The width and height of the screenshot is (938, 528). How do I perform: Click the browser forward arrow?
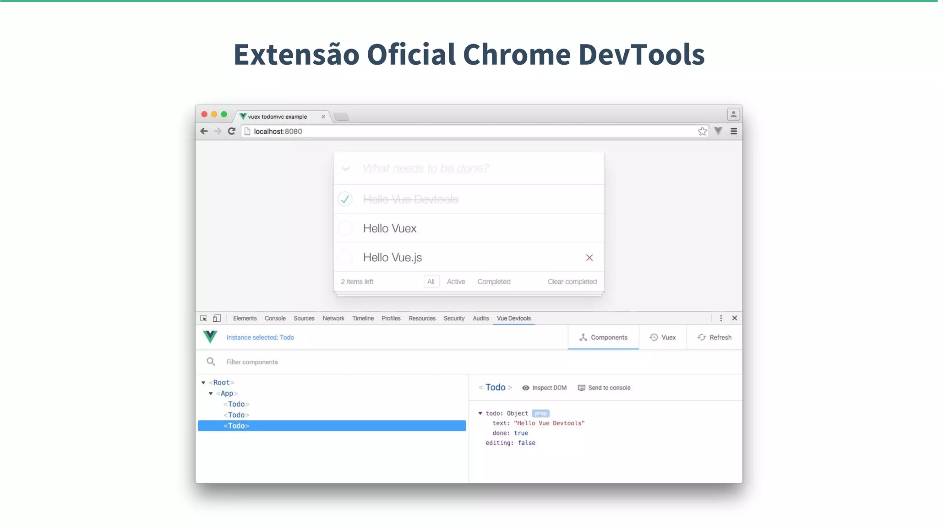pos(218,131)
